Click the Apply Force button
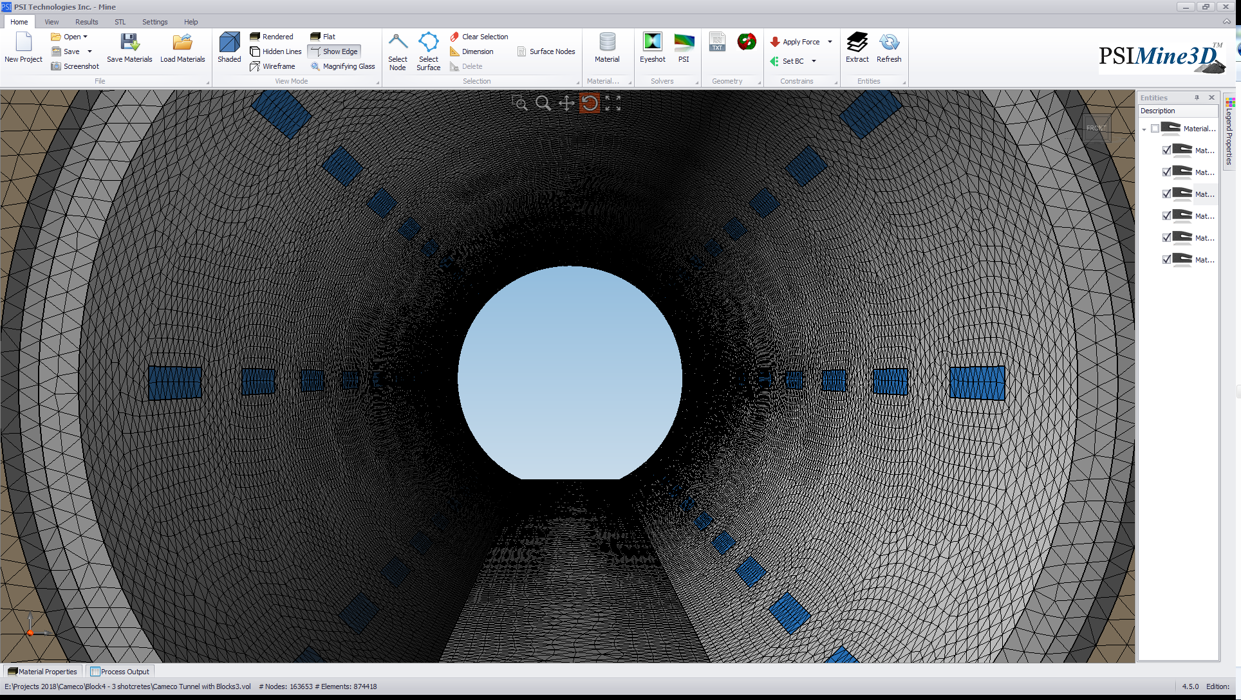1241x700 pixels. coord(795,42)
